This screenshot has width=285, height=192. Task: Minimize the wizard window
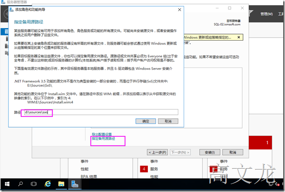coord(217,8)
